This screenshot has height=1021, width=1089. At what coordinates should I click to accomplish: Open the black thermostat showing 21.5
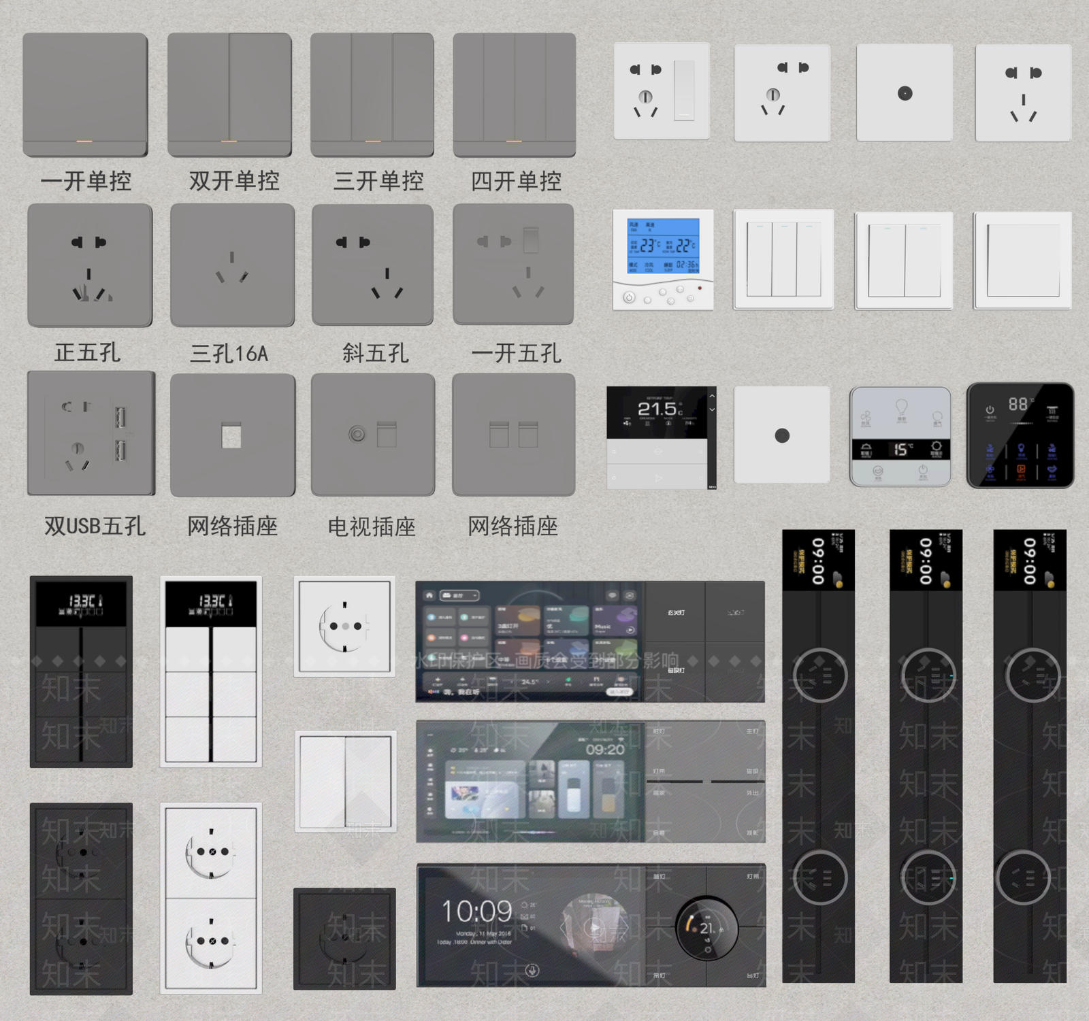click(x=662, y=438)
